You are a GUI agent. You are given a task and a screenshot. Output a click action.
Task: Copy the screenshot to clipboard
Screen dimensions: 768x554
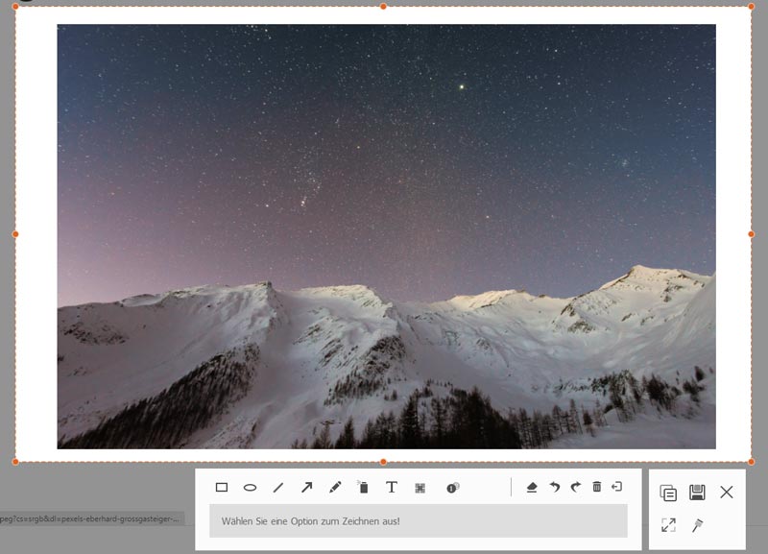pos(667,491)
